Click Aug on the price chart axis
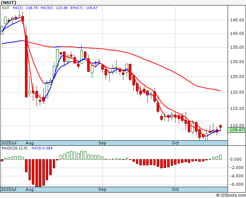Image resolution: width=246 pixels, height=198 pixels. (x=30, y=143)
